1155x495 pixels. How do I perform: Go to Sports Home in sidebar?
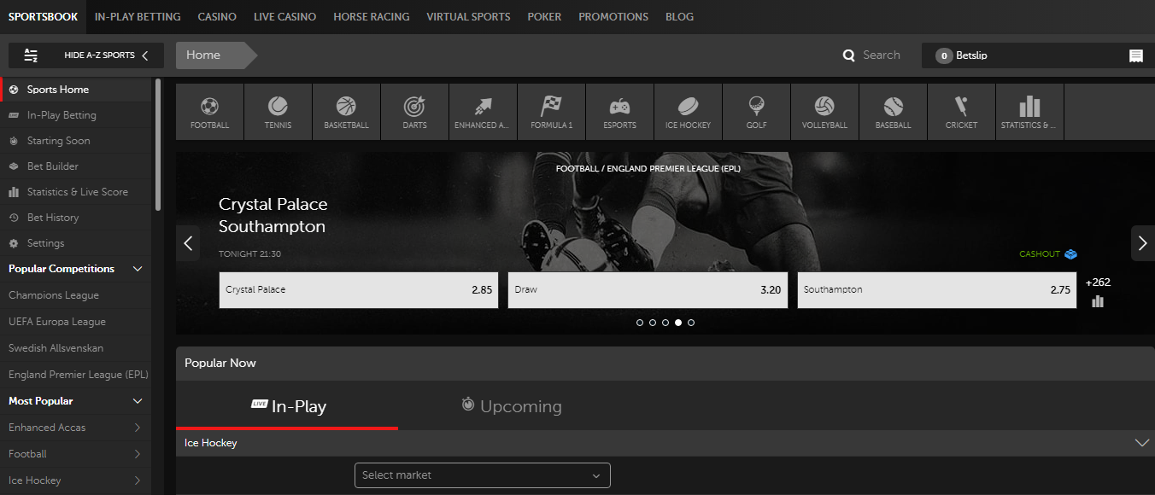tap(77, 90)
